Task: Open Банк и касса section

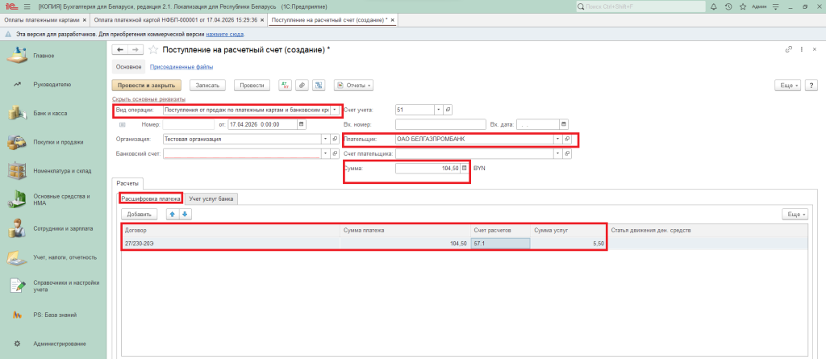Action: coord(50,113)
